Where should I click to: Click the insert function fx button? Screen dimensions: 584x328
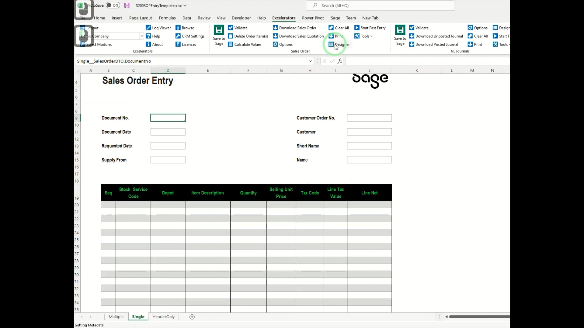(x=340, y=61)
